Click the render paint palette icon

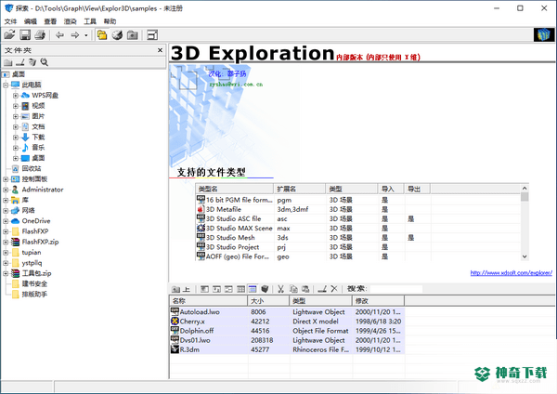coord(117,35)
